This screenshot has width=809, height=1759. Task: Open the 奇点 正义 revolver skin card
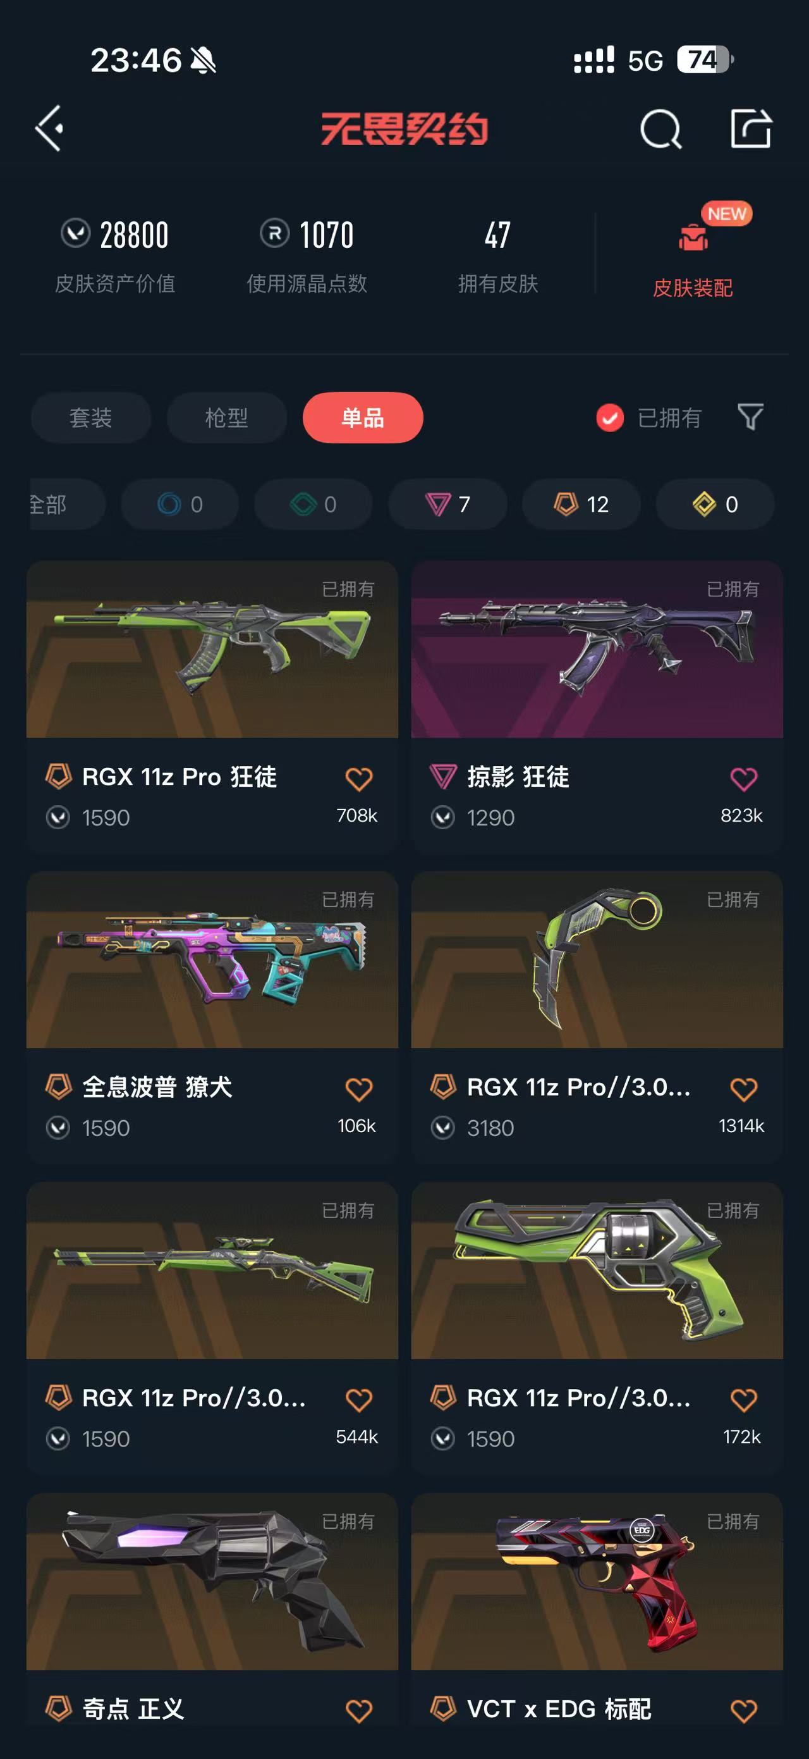pyautogui.click(x=212, y=1612)
